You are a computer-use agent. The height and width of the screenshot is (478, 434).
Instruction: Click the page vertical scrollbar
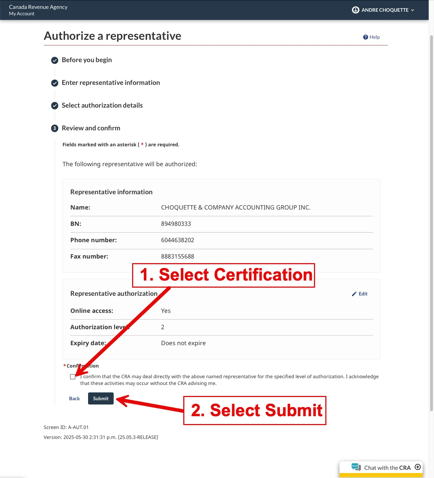coord(432,213)
